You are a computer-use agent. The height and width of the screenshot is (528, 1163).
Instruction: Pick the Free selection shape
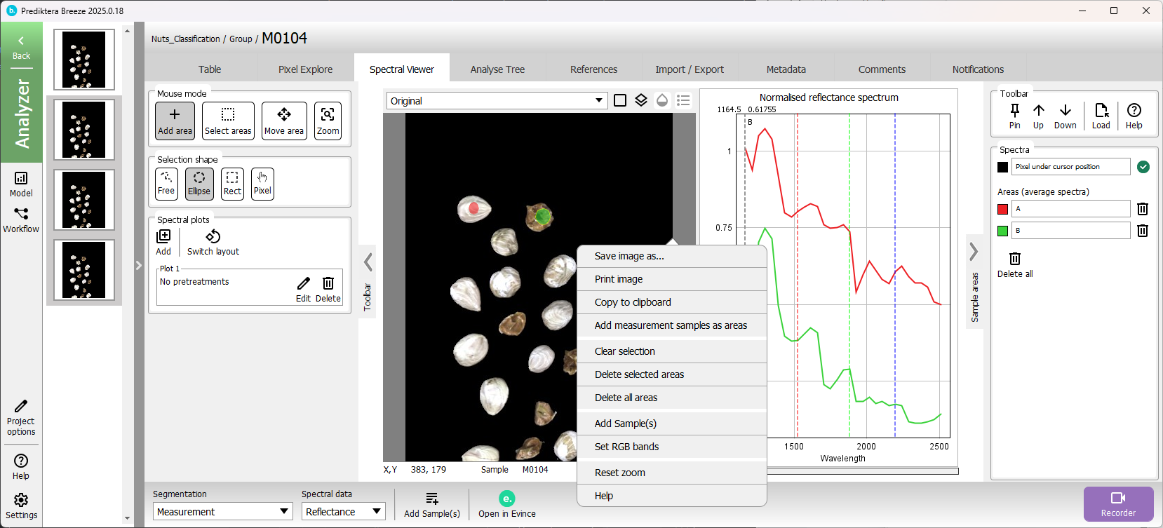[x=166, y=184]
